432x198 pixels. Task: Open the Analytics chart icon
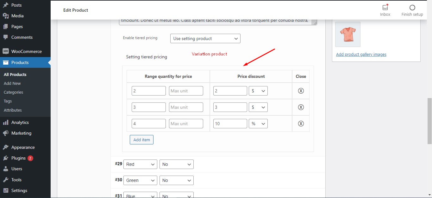click(x=5, y=122)
